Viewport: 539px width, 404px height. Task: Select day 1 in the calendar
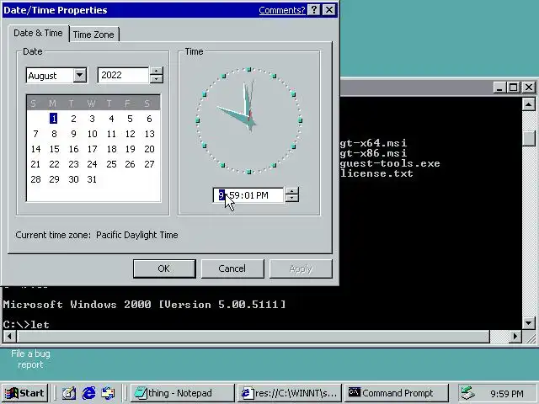pos(54,119)
